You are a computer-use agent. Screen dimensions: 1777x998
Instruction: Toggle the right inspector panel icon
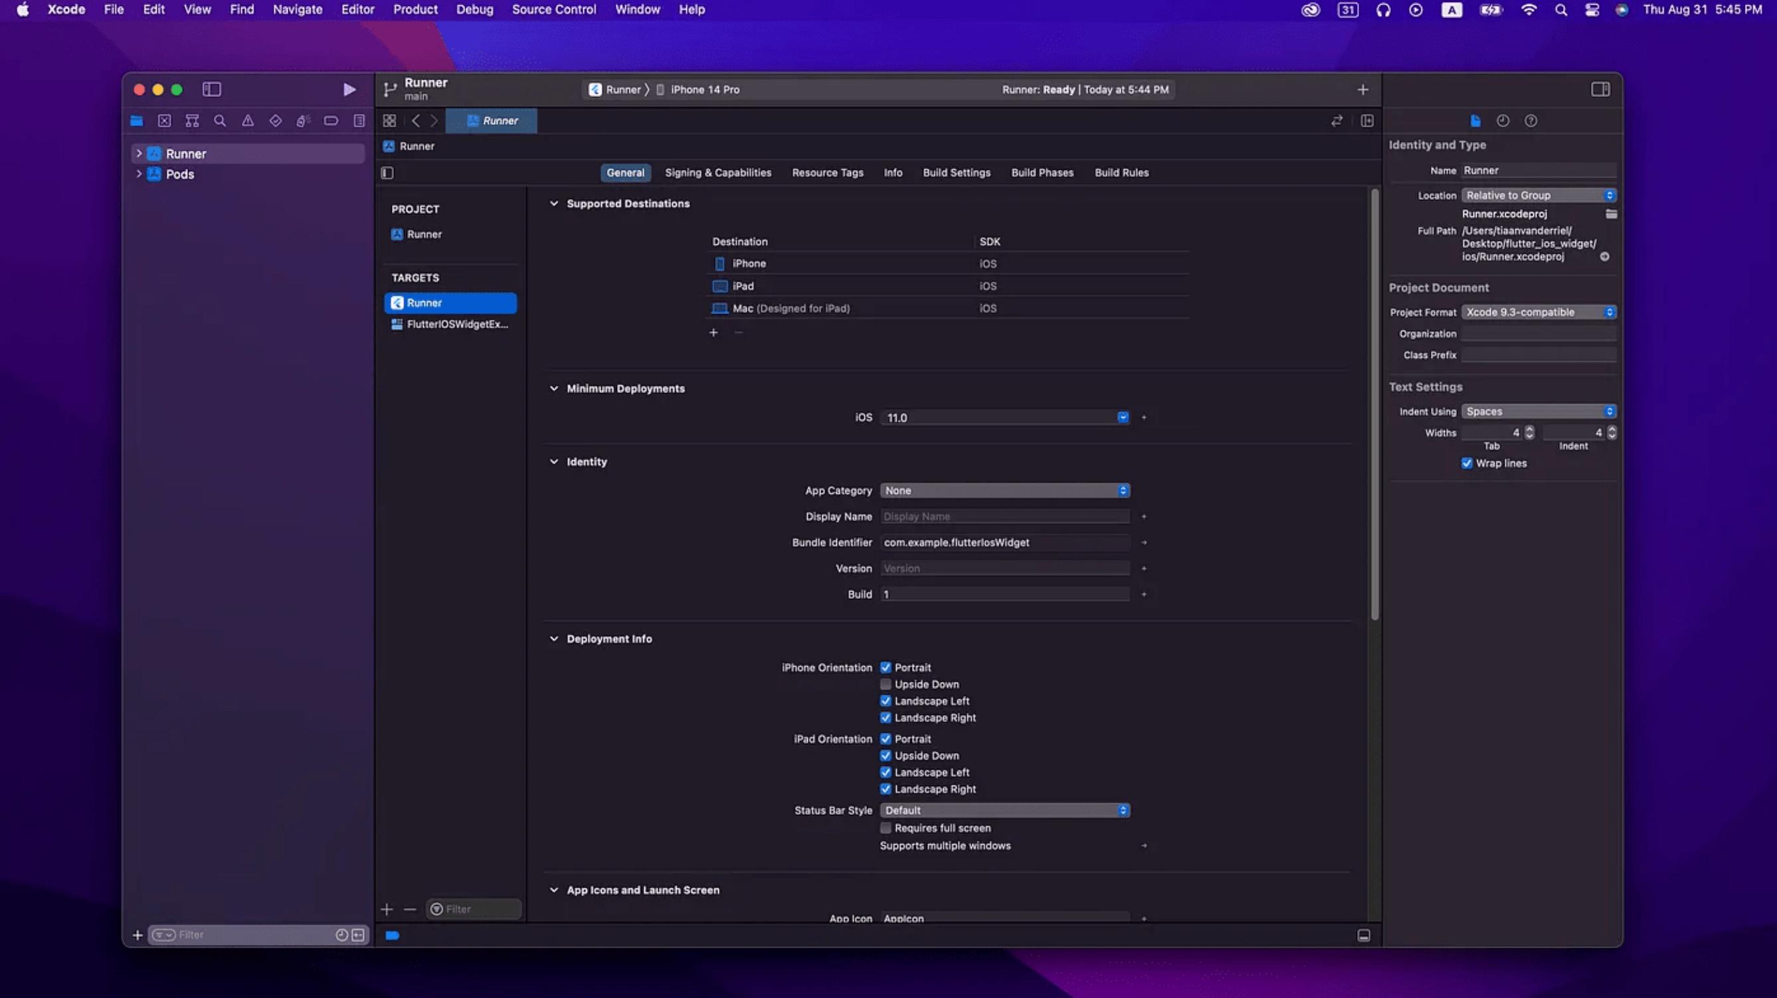(1600, 90)
